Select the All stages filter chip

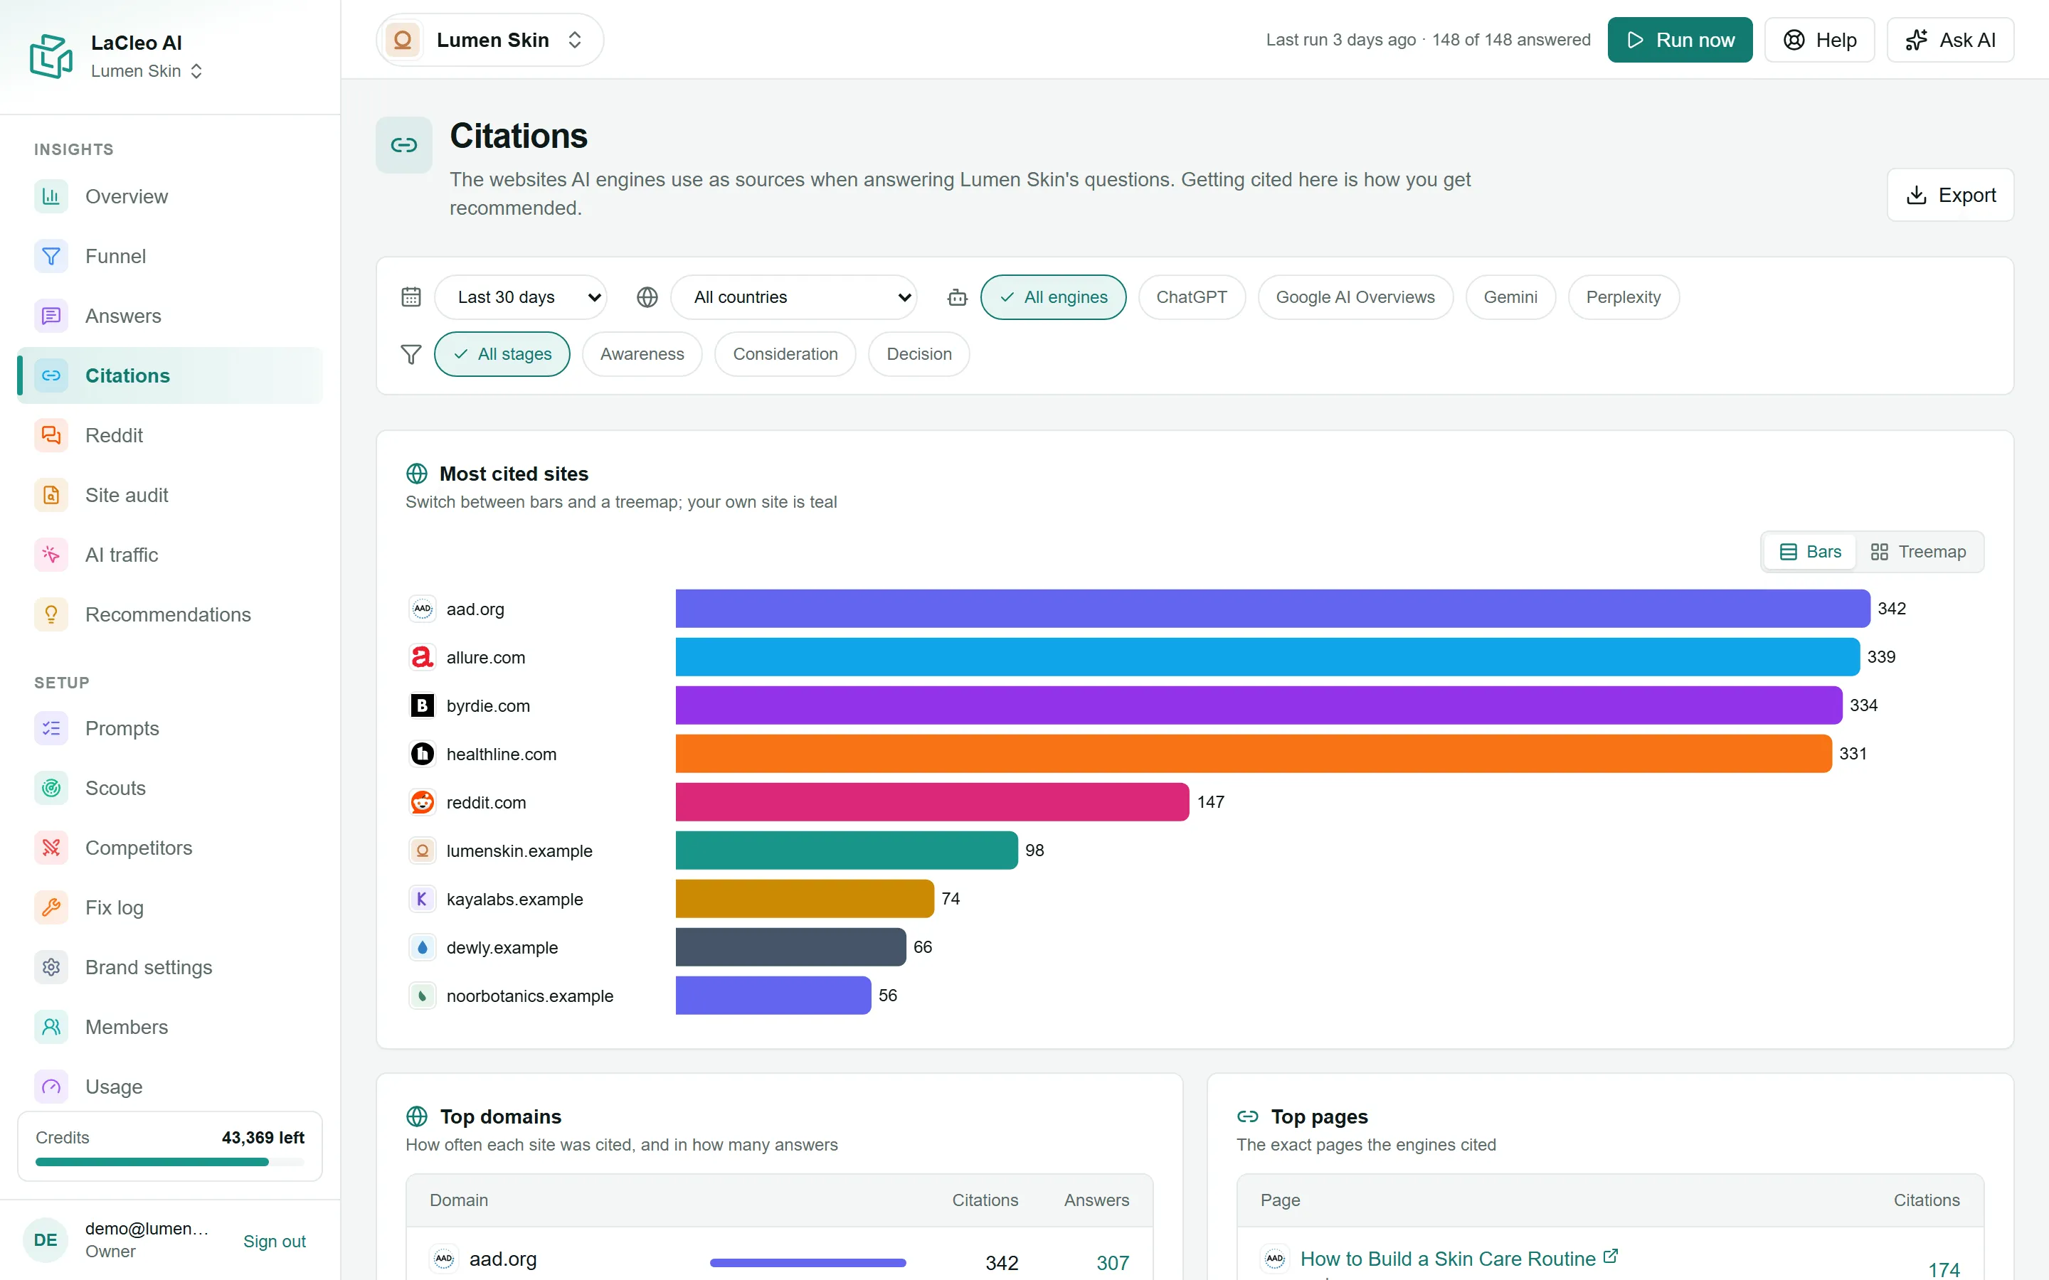click(502, 354)
